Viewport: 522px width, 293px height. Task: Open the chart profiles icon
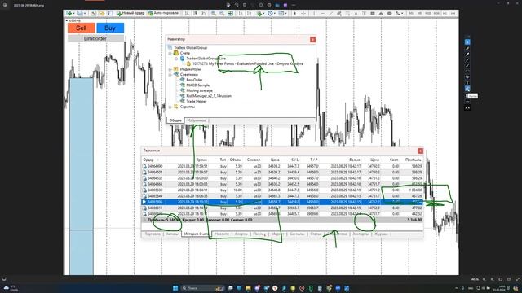point(80,13)
